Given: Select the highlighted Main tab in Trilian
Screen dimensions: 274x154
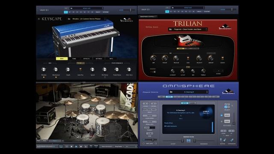Looking at the screenshot, I should [180, 48].
